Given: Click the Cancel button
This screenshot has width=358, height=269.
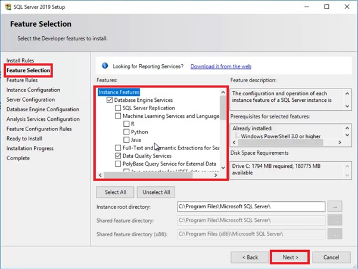Looking at the screenshot, I should pos(331,257).
